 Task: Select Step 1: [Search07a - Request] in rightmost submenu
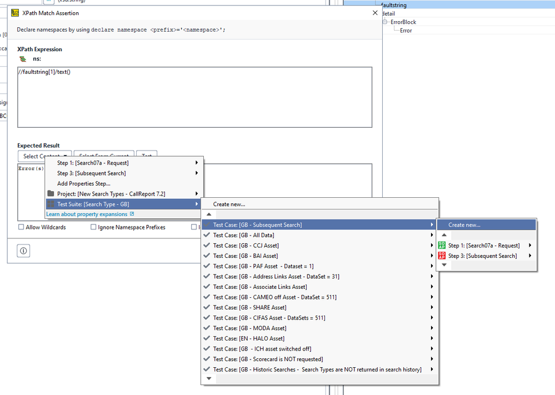click(486, 246)
